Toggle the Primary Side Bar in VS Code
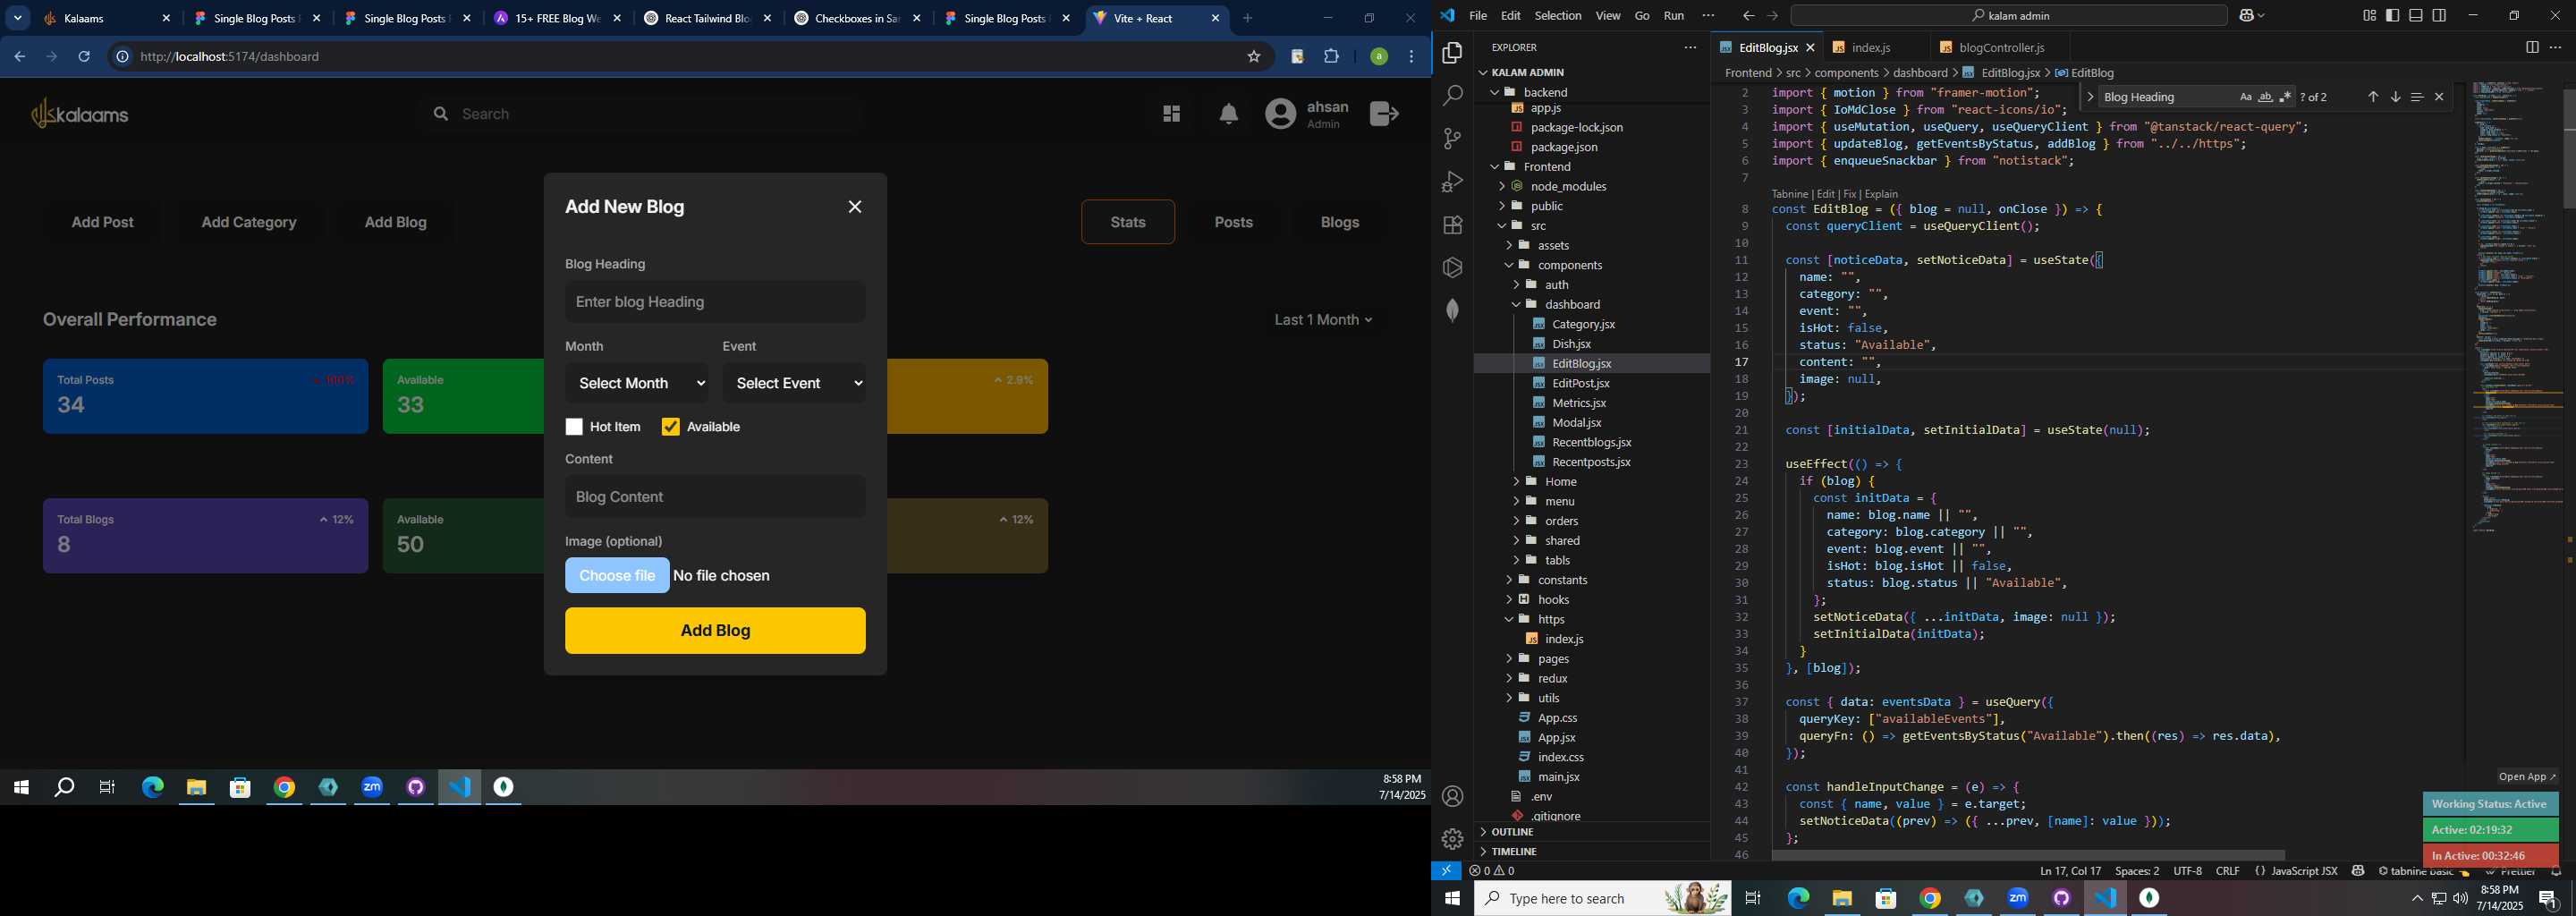The image size is (2576, 916). click(x=2393, y=16)
